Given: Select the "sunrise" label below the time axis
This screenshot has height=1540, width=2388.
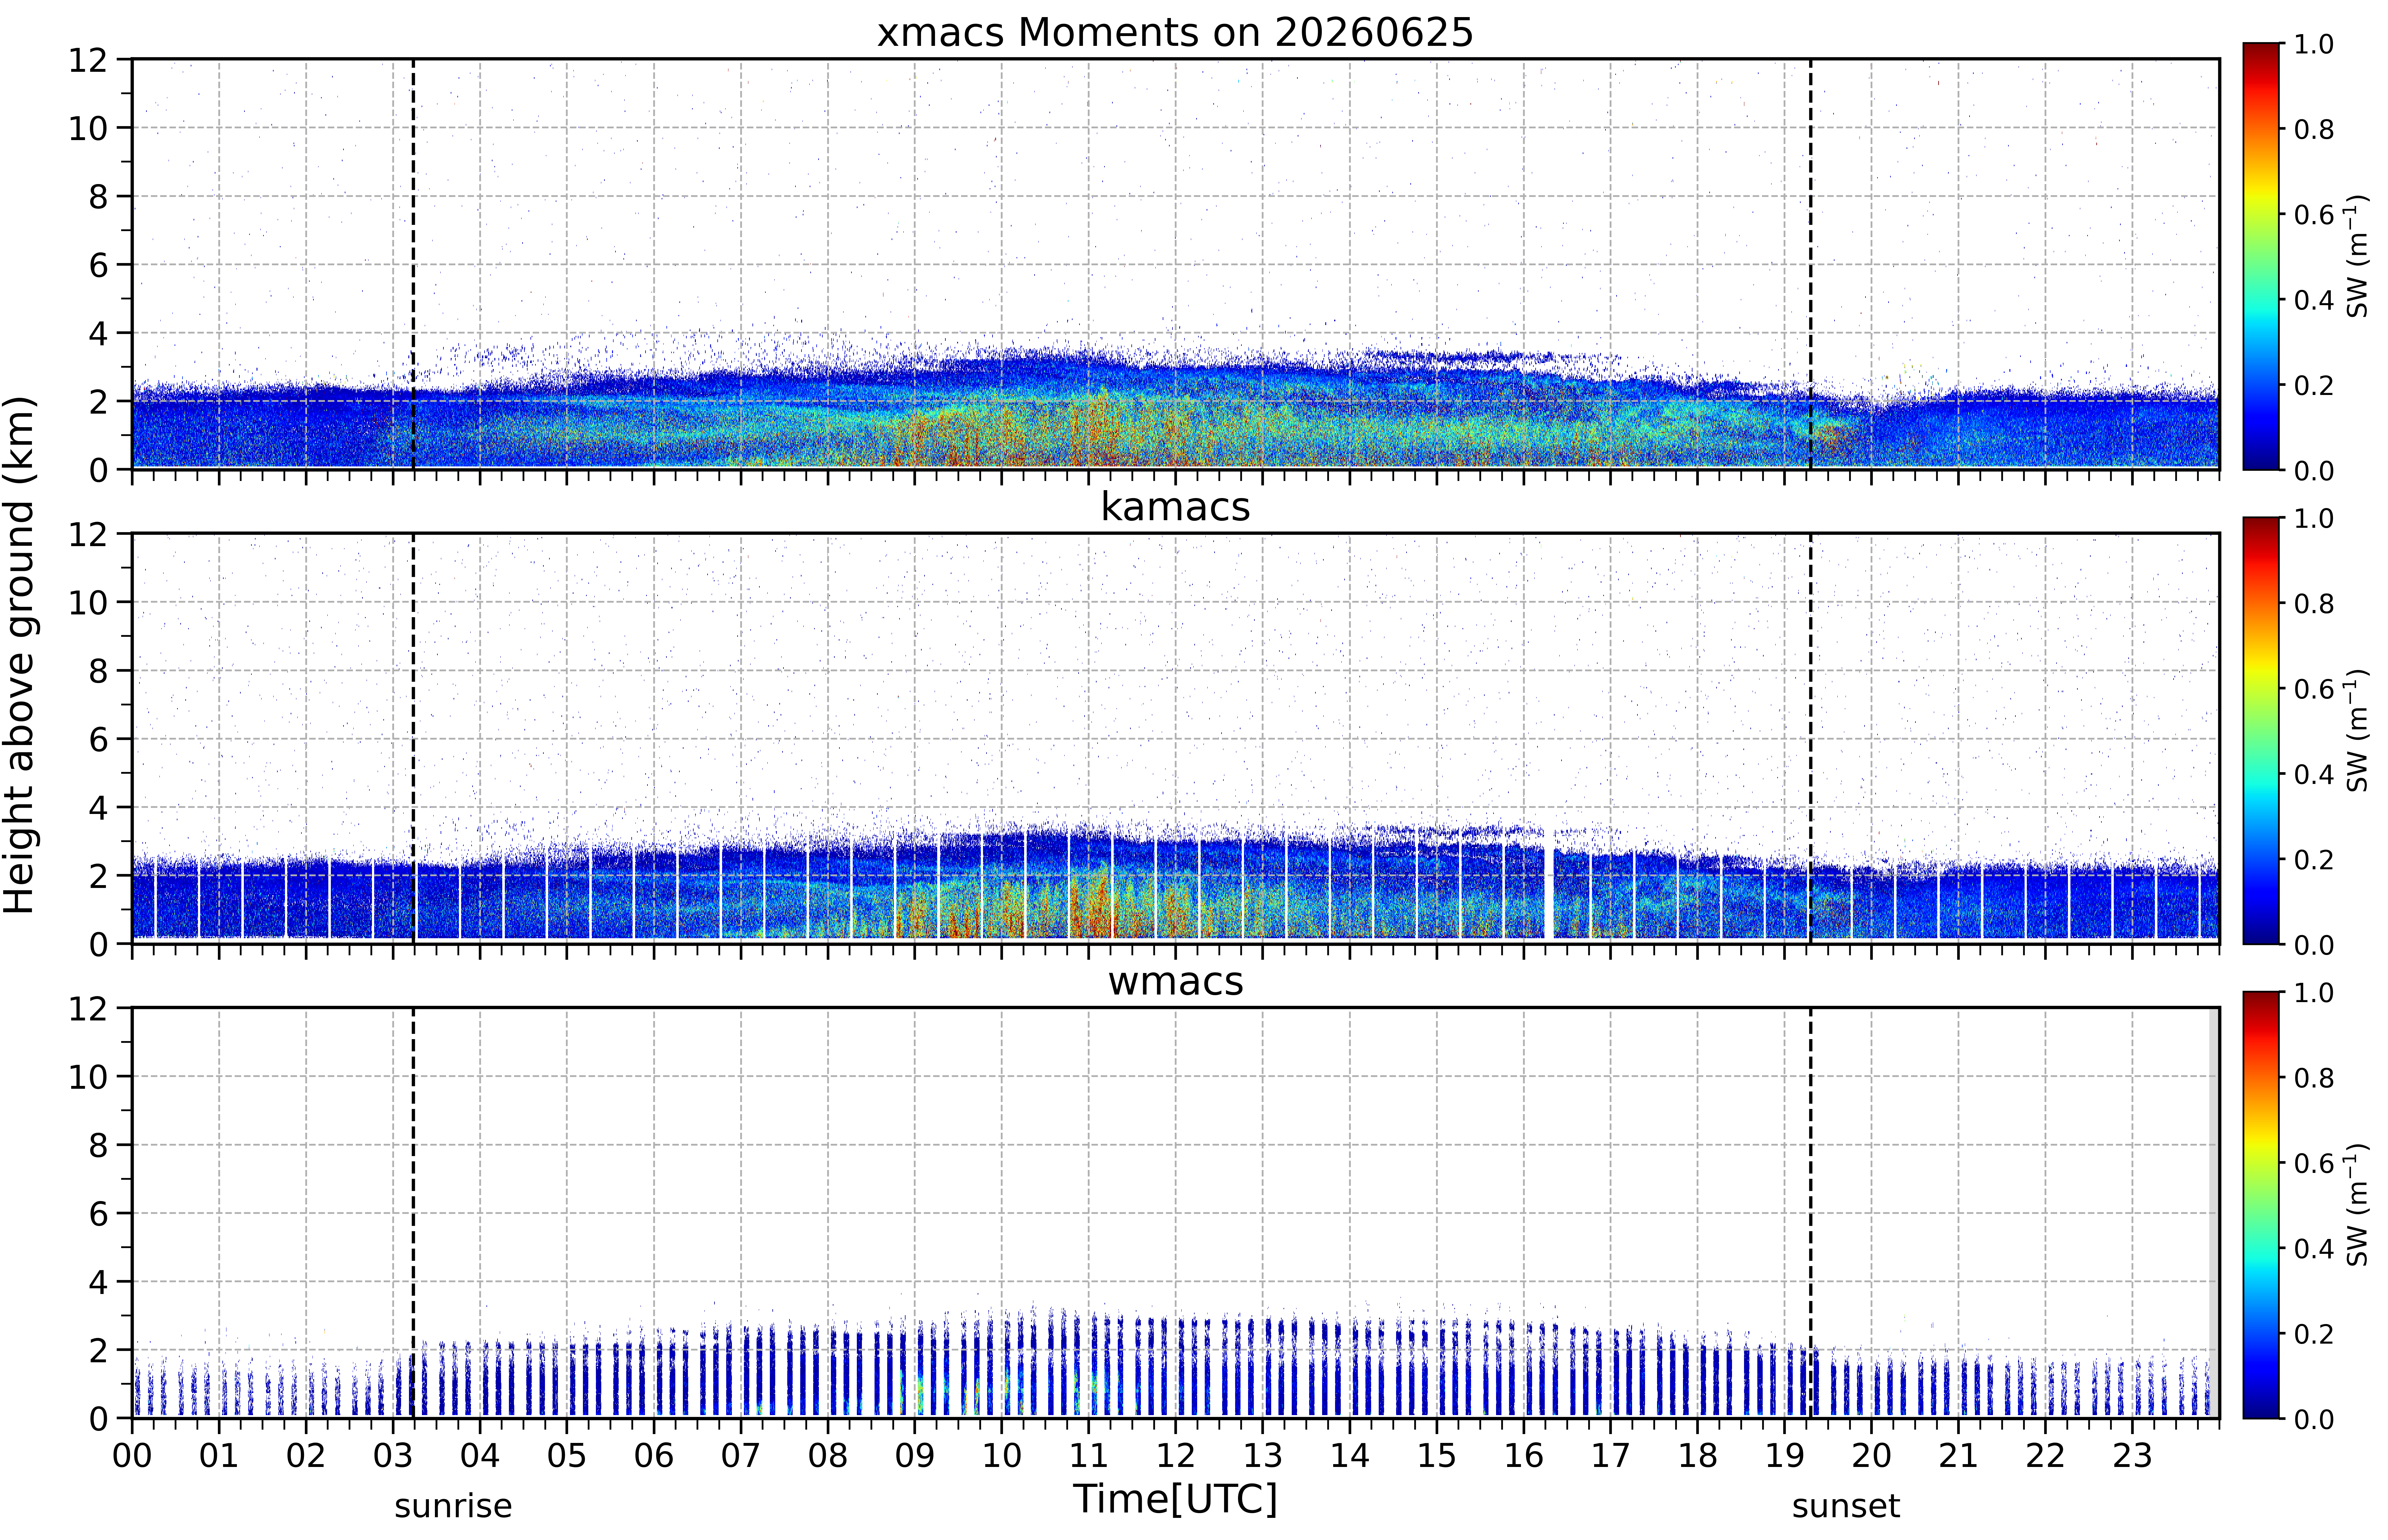Looking at the screenshot, I should (453, 1506).
